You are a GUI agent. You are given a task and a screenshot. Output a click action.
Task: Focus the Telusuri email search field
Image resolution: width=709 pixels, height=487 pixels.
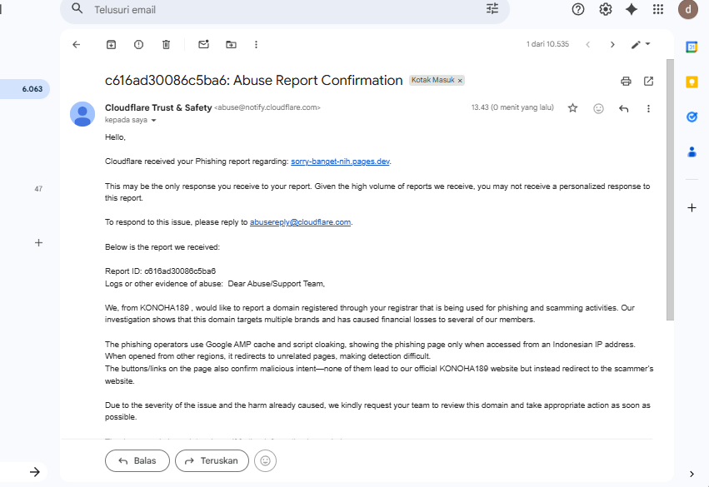tap(285, 9)
